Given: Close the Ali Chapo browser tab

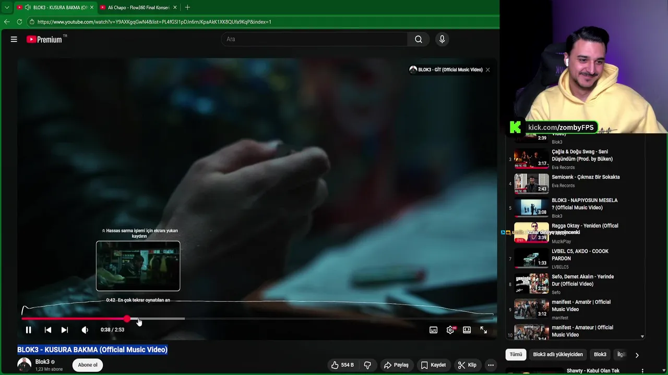Looking at the screenshot, I should 175,7.
